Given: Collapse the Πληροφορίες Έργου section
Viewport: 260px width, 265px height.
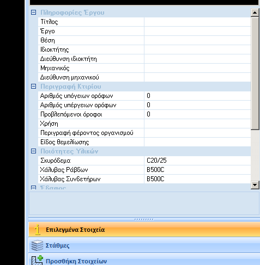Looking at the screenshot, I should [33, 13].
